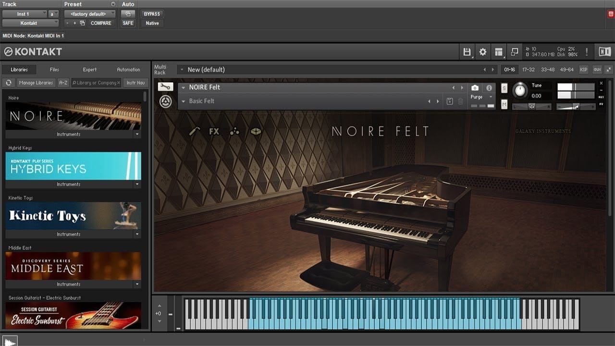Click the instrument pan slider
Image resolution: width=615 pixels, height=346 pixels.
click(532, 107)
